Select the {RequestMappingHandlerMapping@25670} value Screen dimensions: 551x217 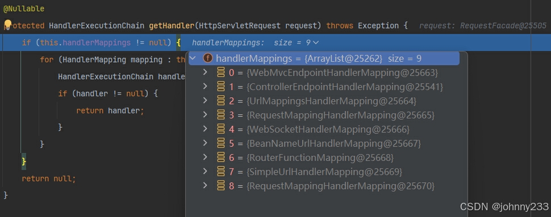click(340, 186)
